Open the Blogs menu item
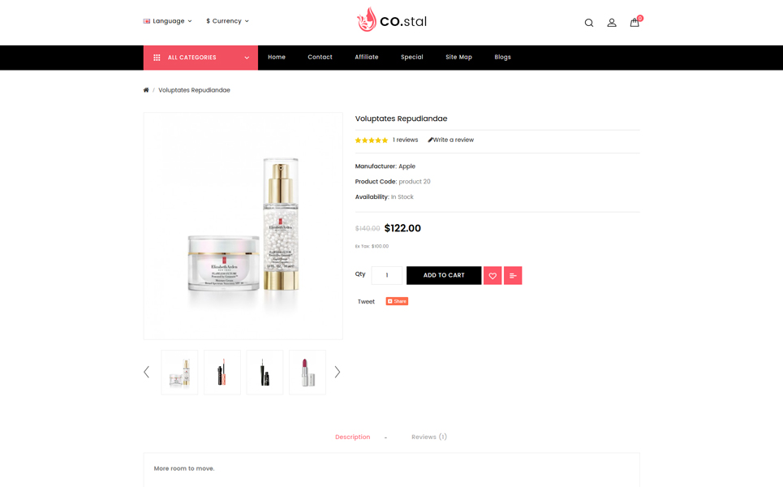Image resolution: width=783 pixels, height=487 pixels. [502, 57]
